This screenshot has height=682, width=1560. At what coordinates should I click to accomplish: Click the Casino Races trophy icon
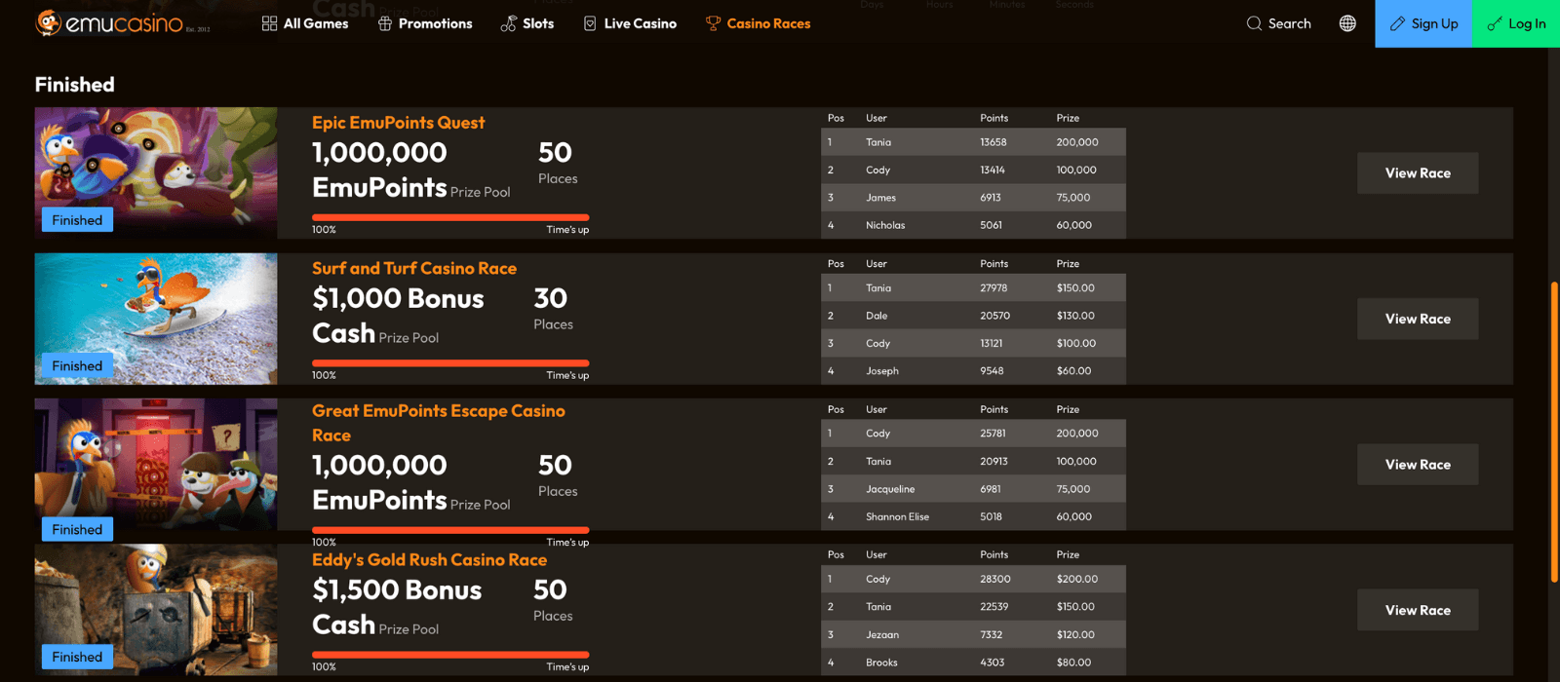[x=713, y=23]
